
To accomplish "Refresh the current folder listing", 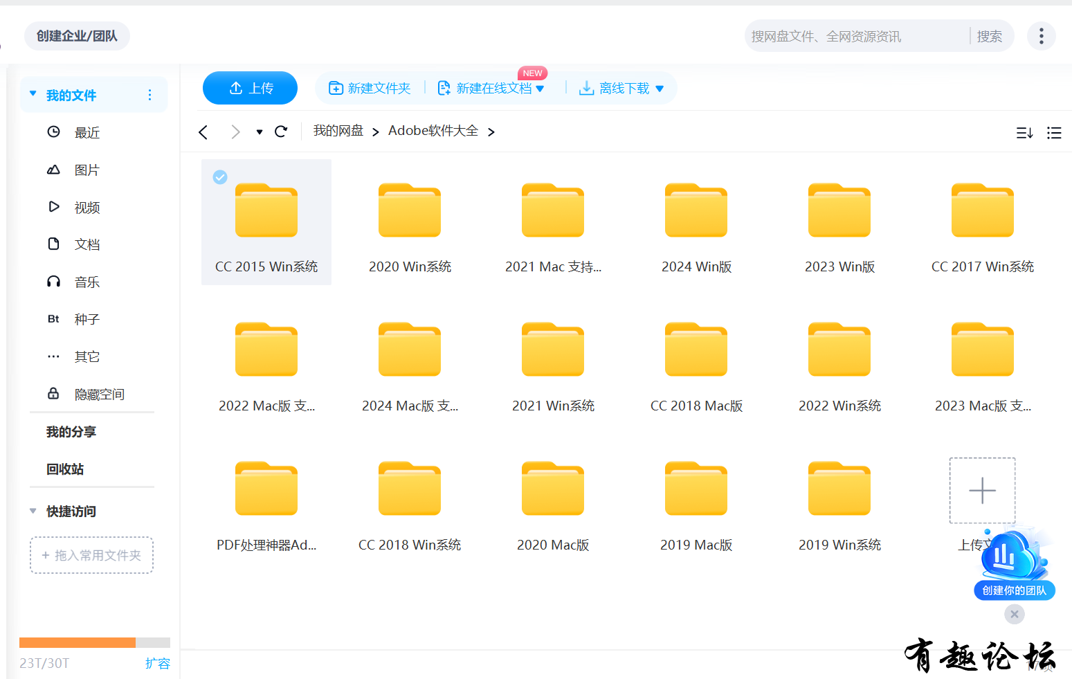I will point(281,132).
